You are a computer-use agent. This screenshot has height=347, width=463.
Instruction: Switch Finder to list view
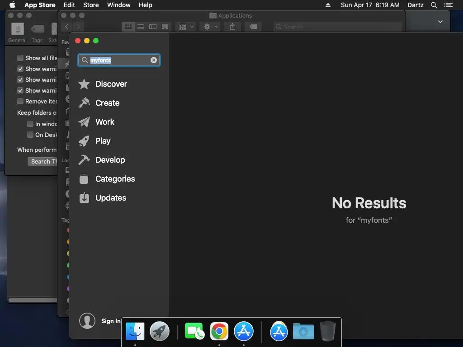pyautogui.click(x=141, y=27)
